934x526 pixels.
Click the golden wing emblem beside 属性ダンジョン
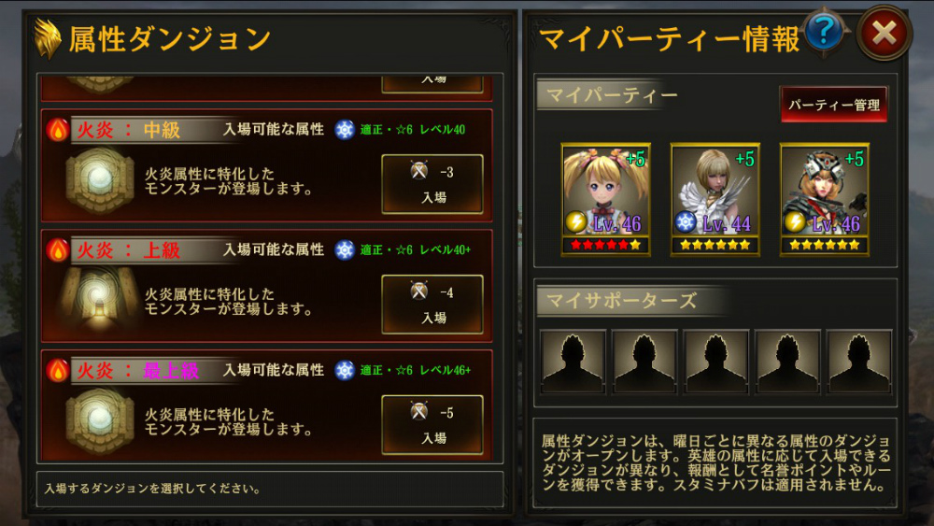pos(48,38)
